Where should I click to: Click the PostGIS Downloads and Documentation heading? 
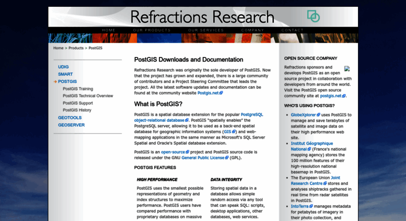click(x=189, y=60)
